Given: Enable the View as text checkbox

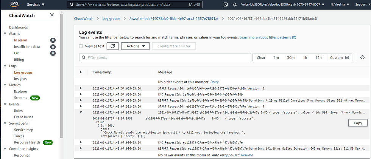Looking at the screenshot, I should [81, 46].
